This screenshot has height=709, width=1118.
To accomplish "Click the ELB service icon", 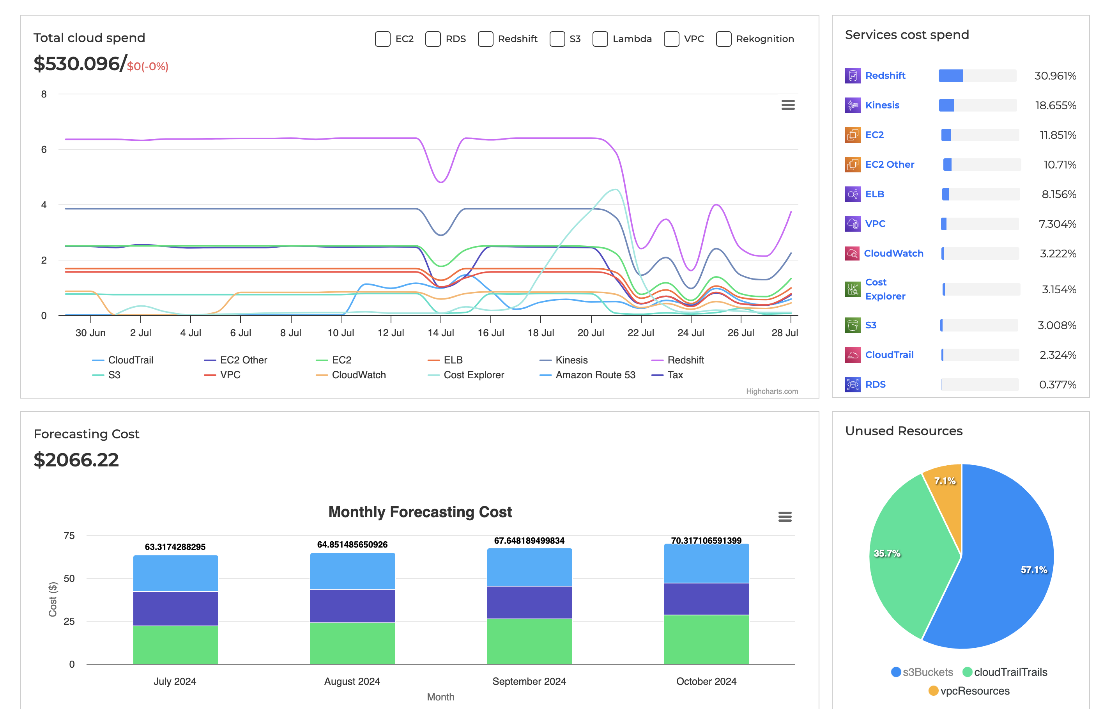I will coord(852,194).
